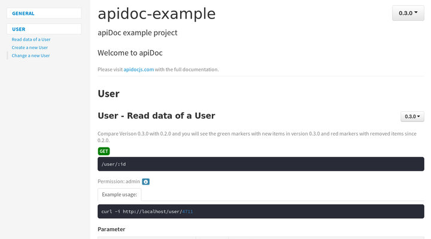Click the 'Parameter' heading
Screen dimensions: 431x239
pos(111,229)
